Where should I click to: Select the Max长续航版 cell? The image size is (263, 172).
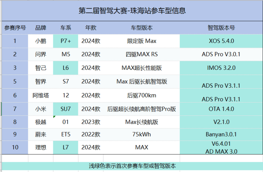pyautogui.click(x=142, y=122)
